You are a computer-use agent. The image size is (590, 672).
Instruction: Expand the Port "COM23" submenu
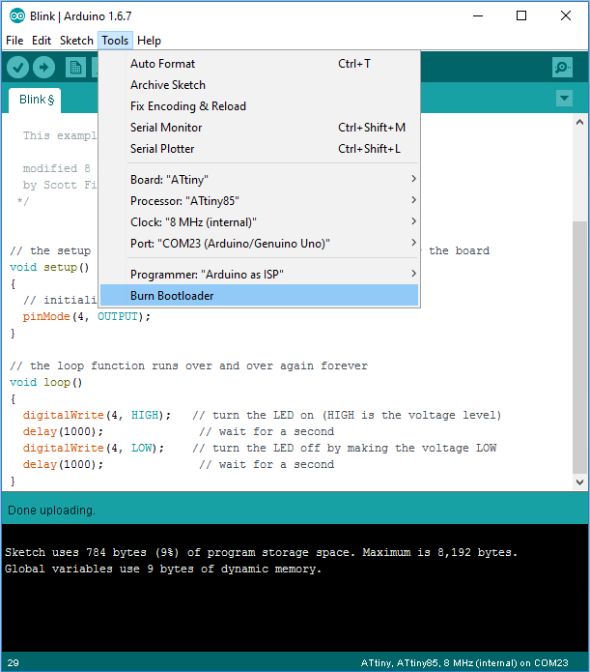click(x=259, y=244)
